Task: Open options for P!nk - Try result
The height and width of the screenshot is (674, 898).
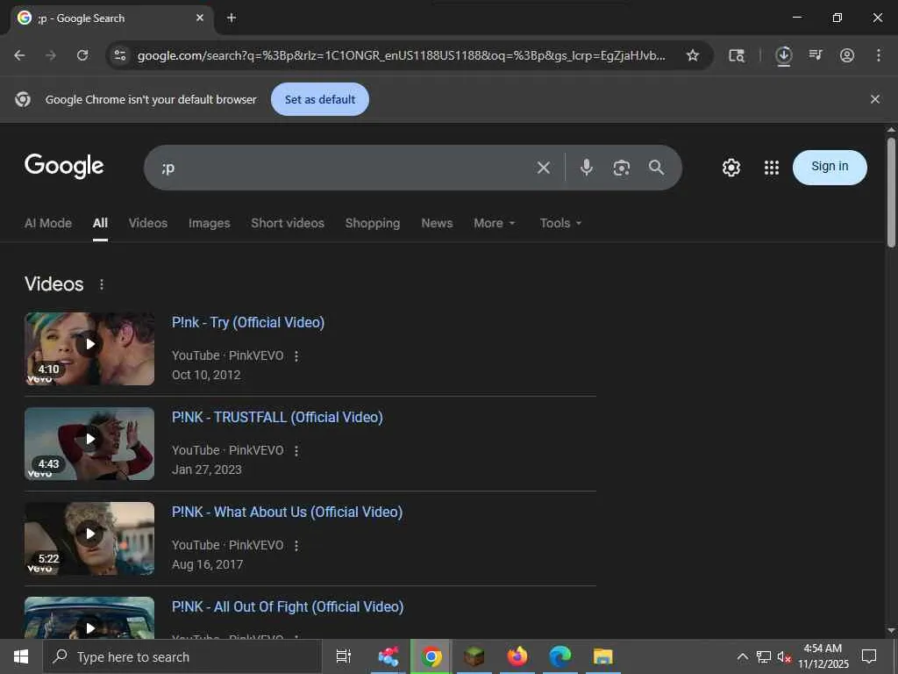Action: 296,356
